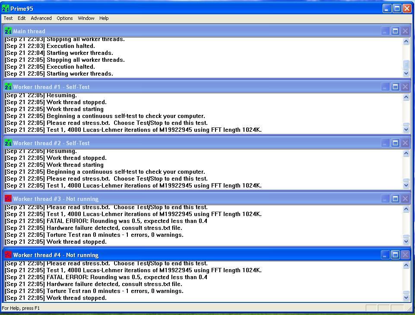The width and height of the screenshot is (415, 315).
Task: Maximize Worker thread #4 window
Action: [x=395, y=255]
